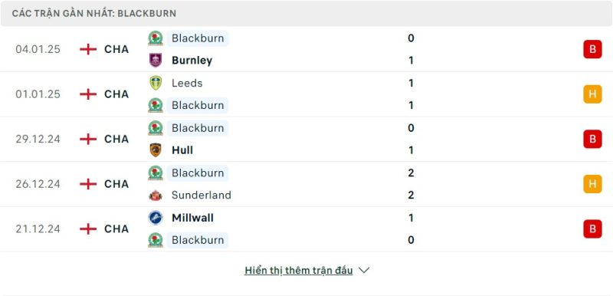Click England flag icon for 01.01.25 match
Viewport: 613px width, 296px height.
(x=88, y=94)
